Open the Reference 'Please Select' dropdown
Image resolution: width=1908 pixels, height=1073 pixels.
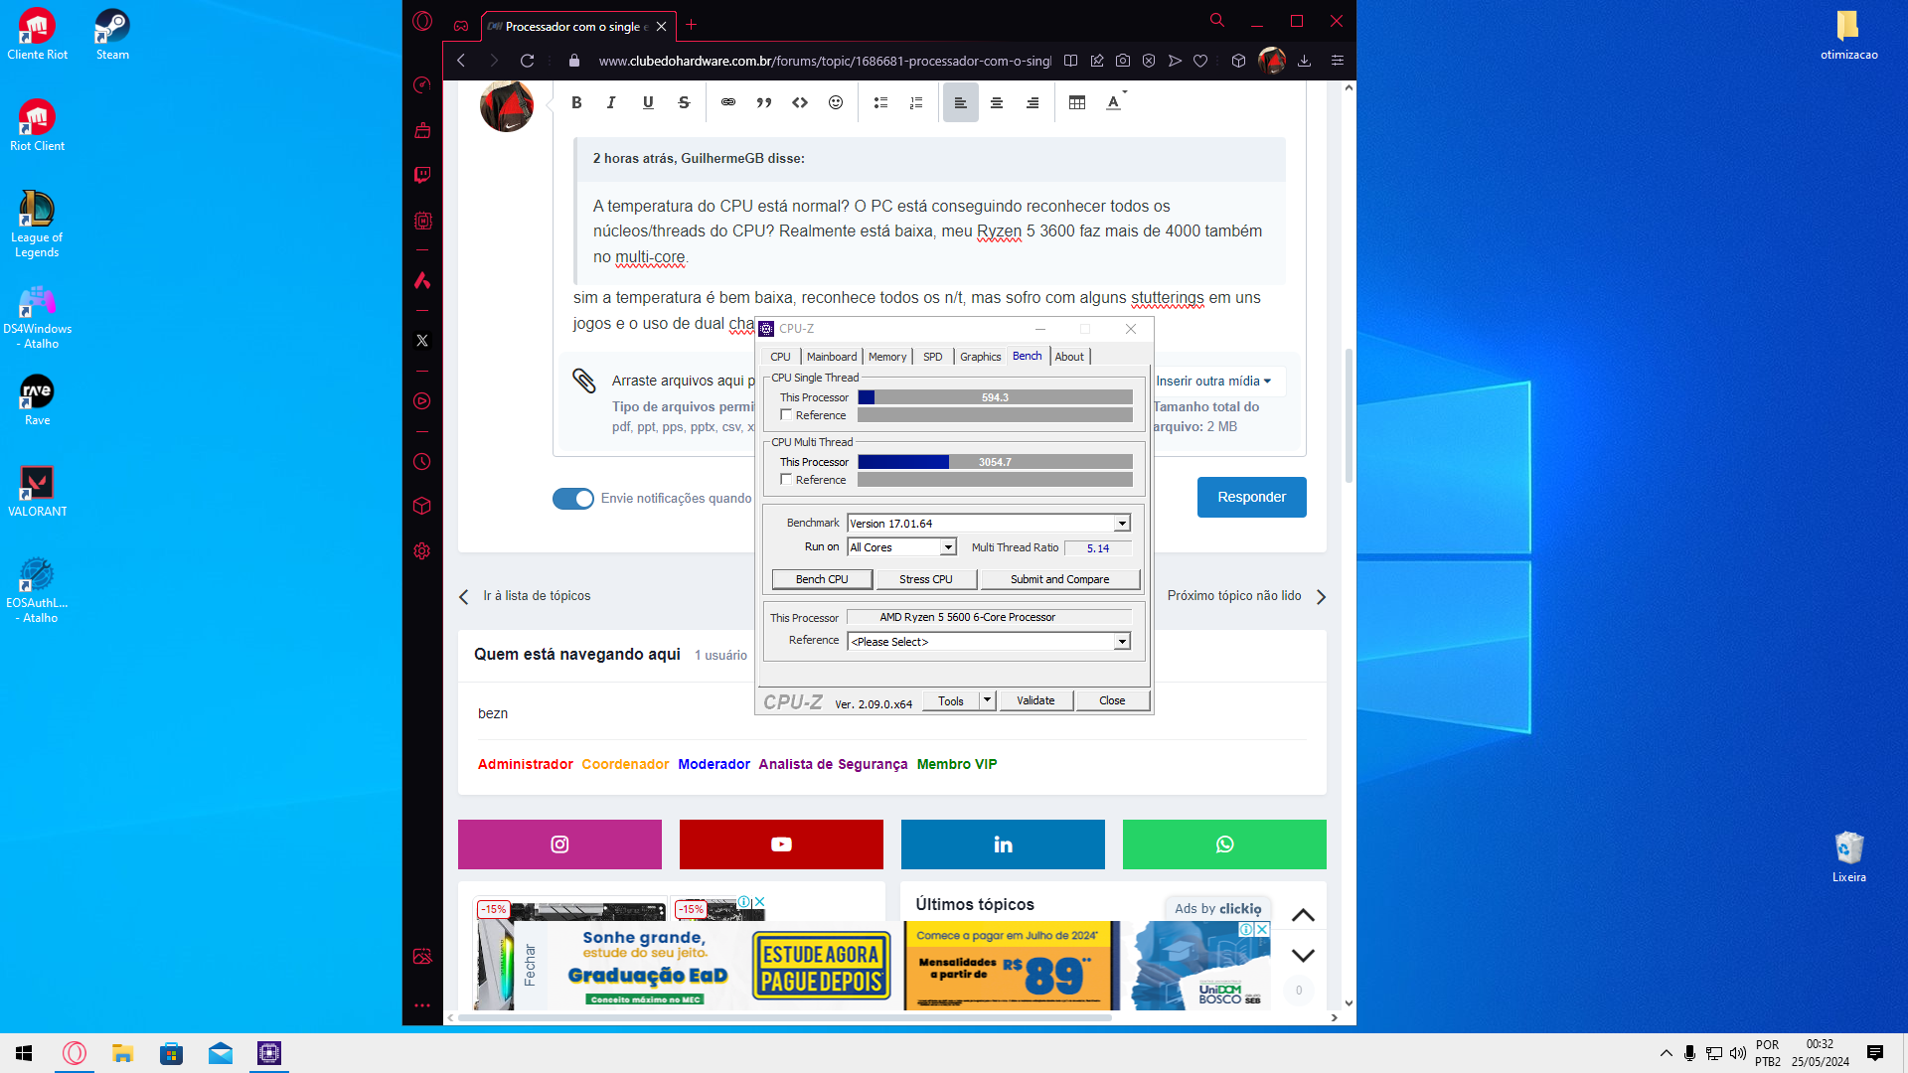[x=1122, y=642]
